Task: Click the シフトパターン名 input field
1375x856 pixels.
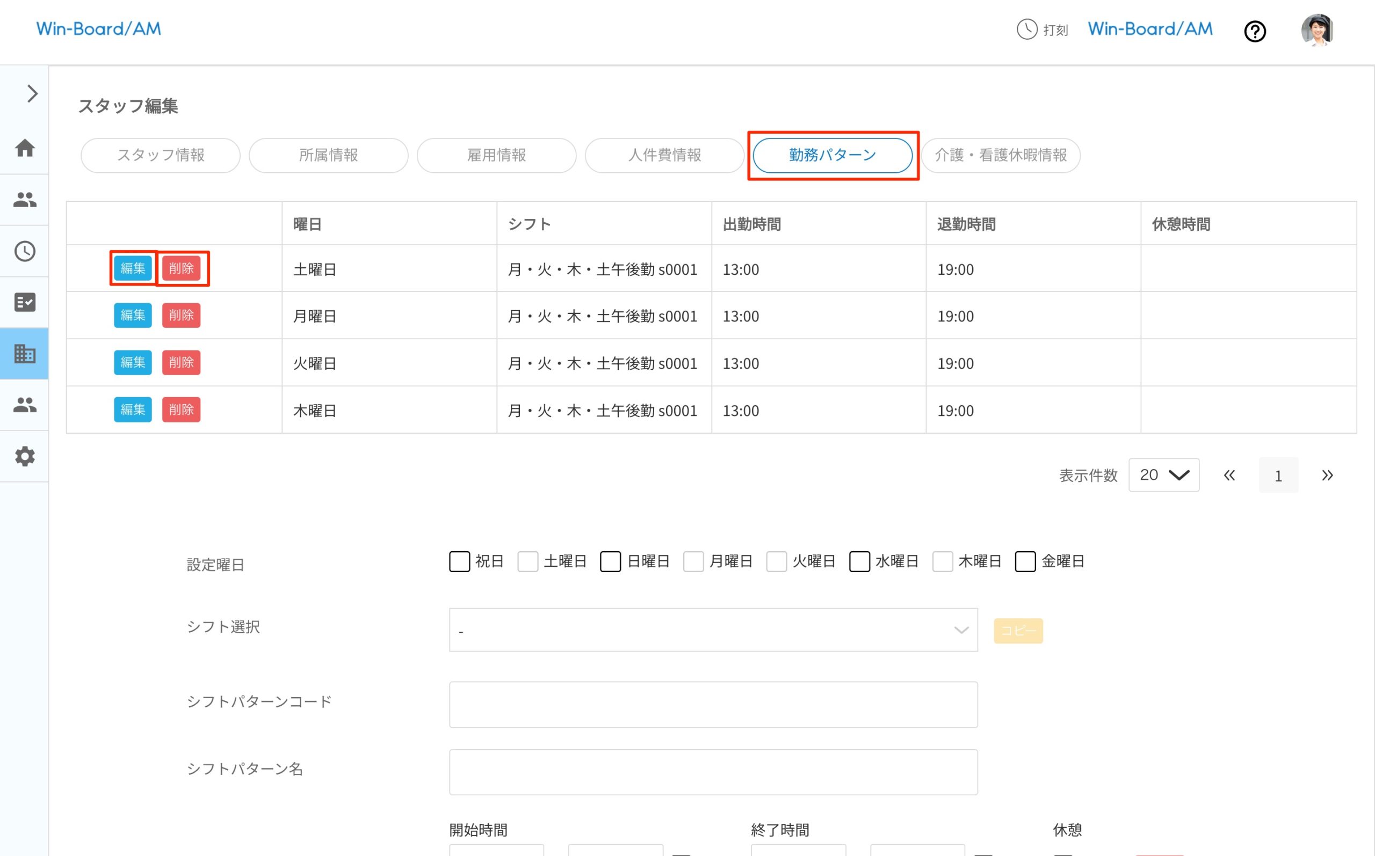Action: coord(713,771)
